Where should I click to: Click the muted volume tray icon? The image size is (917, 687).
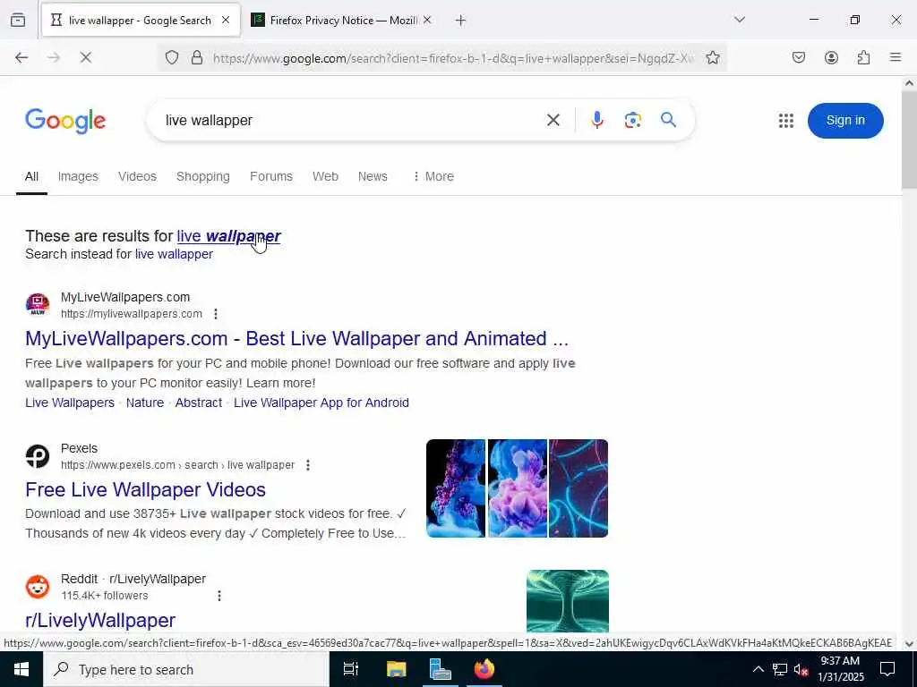coord(801,669)
